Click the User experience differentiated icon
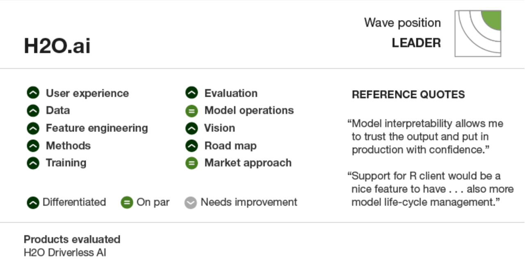The height and width of the screenshot is (275, 525). point(33,93)
